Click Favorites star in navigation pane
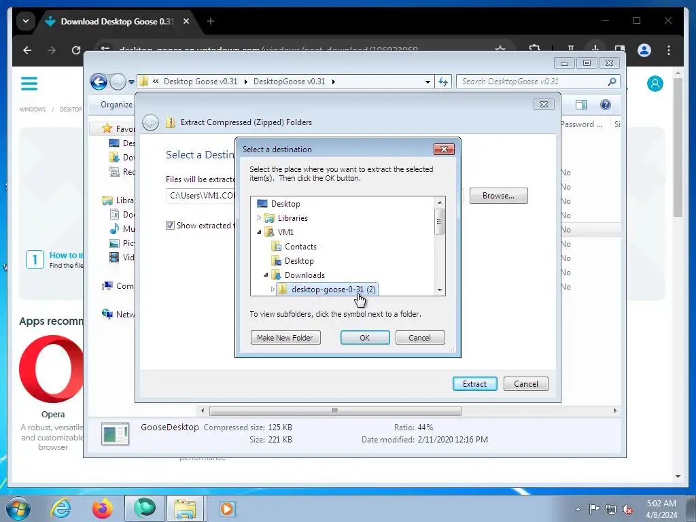 (x=107, y=128)
